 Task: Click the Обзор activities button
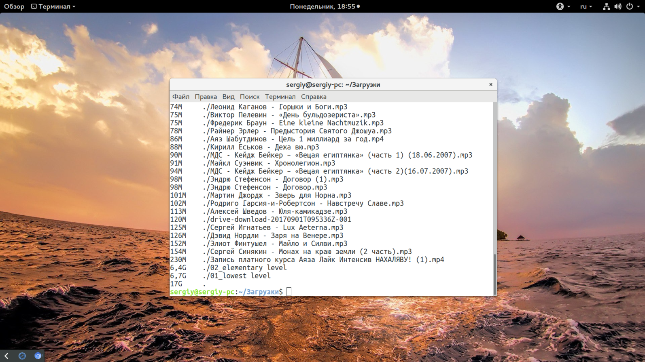[14, 6]
